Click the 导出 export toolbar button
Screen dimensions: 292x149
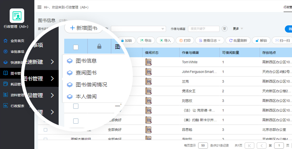[x=145, y=40]
